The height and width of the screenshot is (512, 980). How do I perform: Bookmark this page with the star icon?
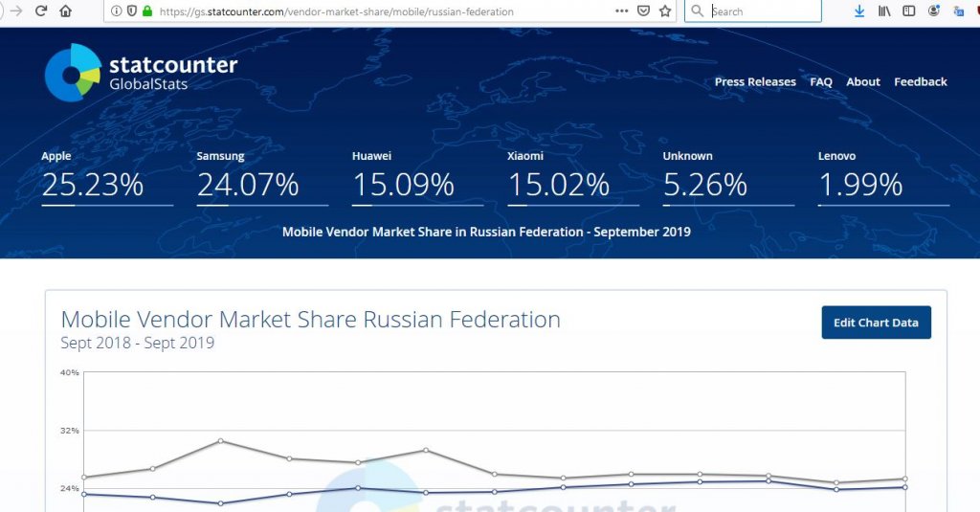[x=665, y=11]
